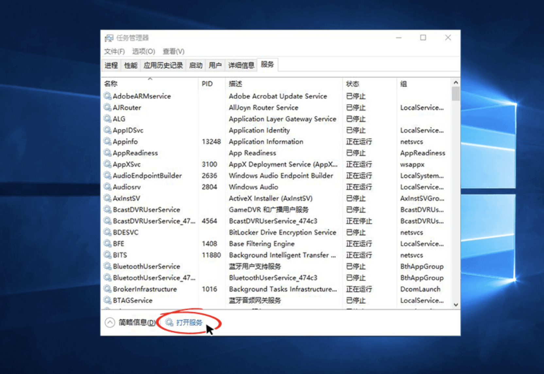Click the 组 column header
The width and height of the screenshot is (544, 374).
[403, 84]
